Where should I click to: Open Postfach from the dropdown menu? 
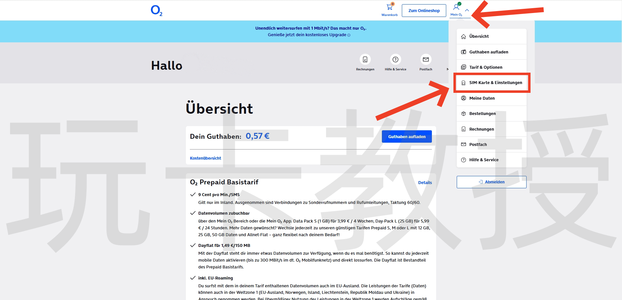[x=492, y=145]
